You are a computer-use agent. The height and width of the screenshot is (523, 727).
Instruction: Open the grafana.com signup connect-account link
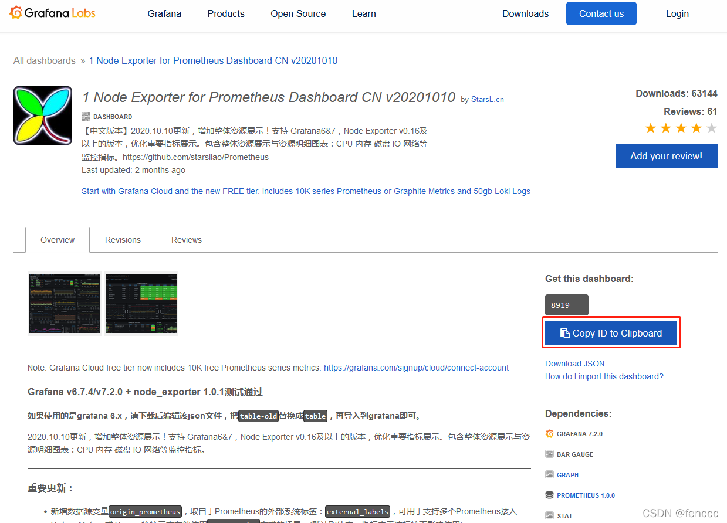click(x=416, y=368)
